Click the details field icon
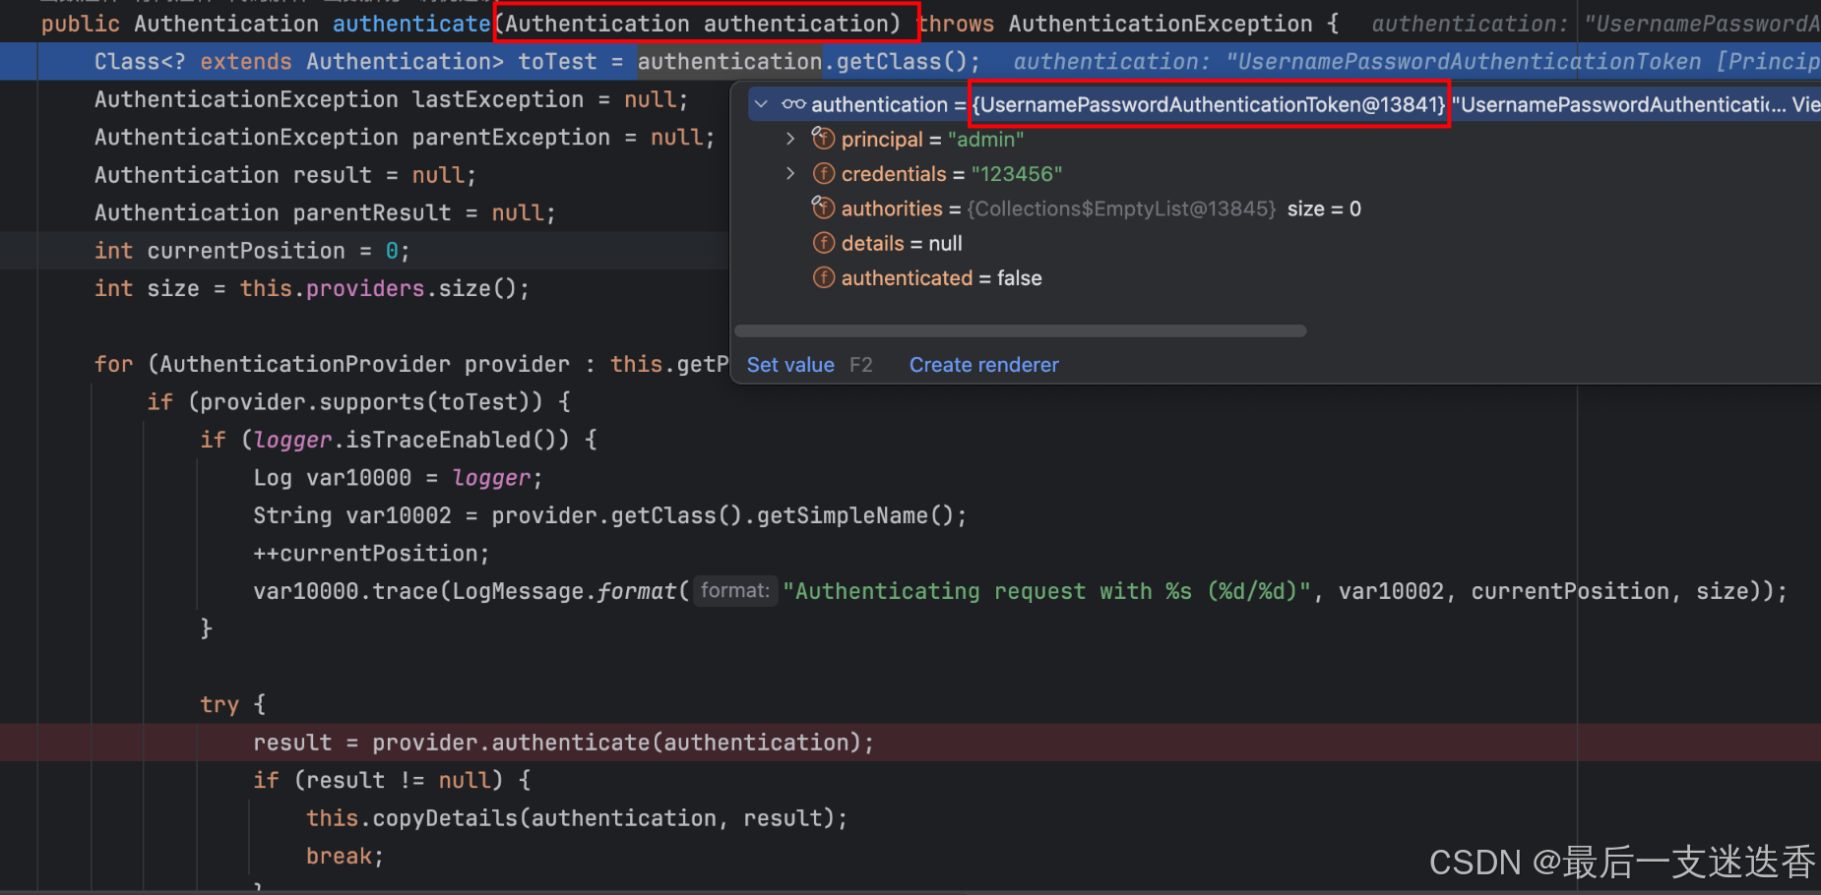The image size is (1821, 895). click(824, 243)
